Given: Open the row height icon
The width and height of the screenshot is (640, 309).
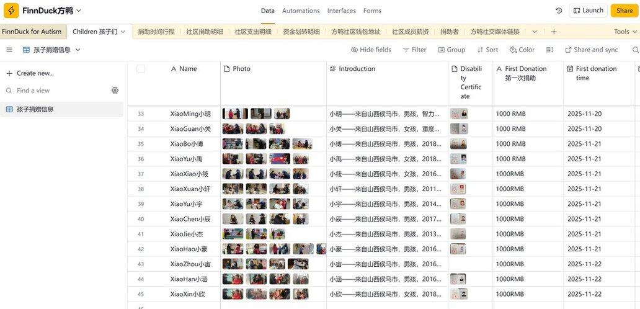Looking at the screenshot, I should click(x=549, y=50).
